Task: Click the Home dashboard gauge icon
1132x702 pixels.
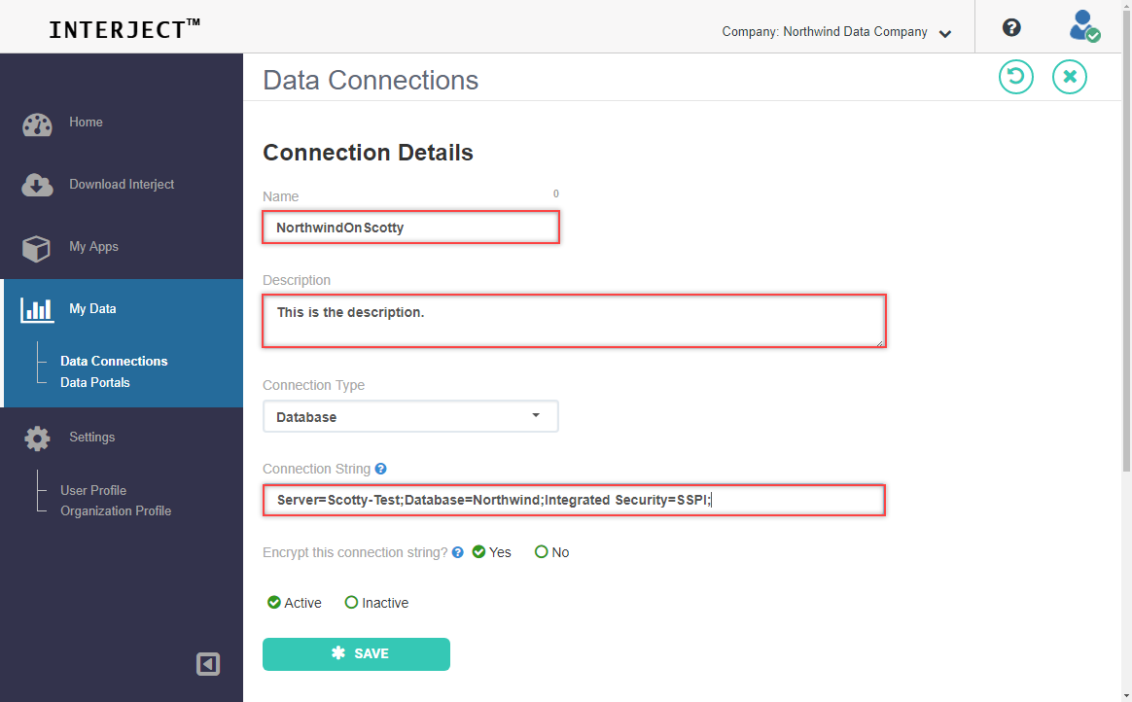Action: tap(37, 124)
